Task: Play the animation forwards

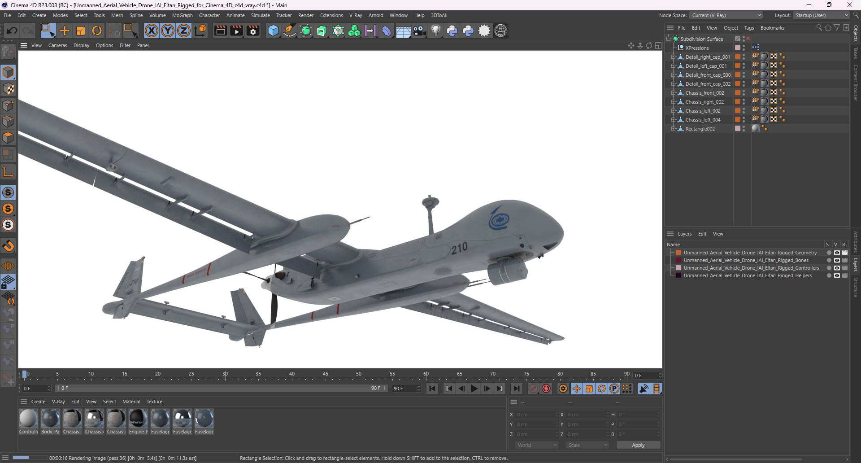Action: [474, 389]
